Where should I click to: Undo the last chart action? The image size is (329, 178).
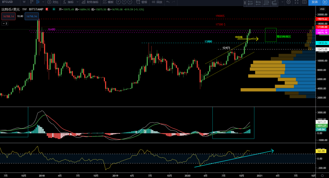168,2
